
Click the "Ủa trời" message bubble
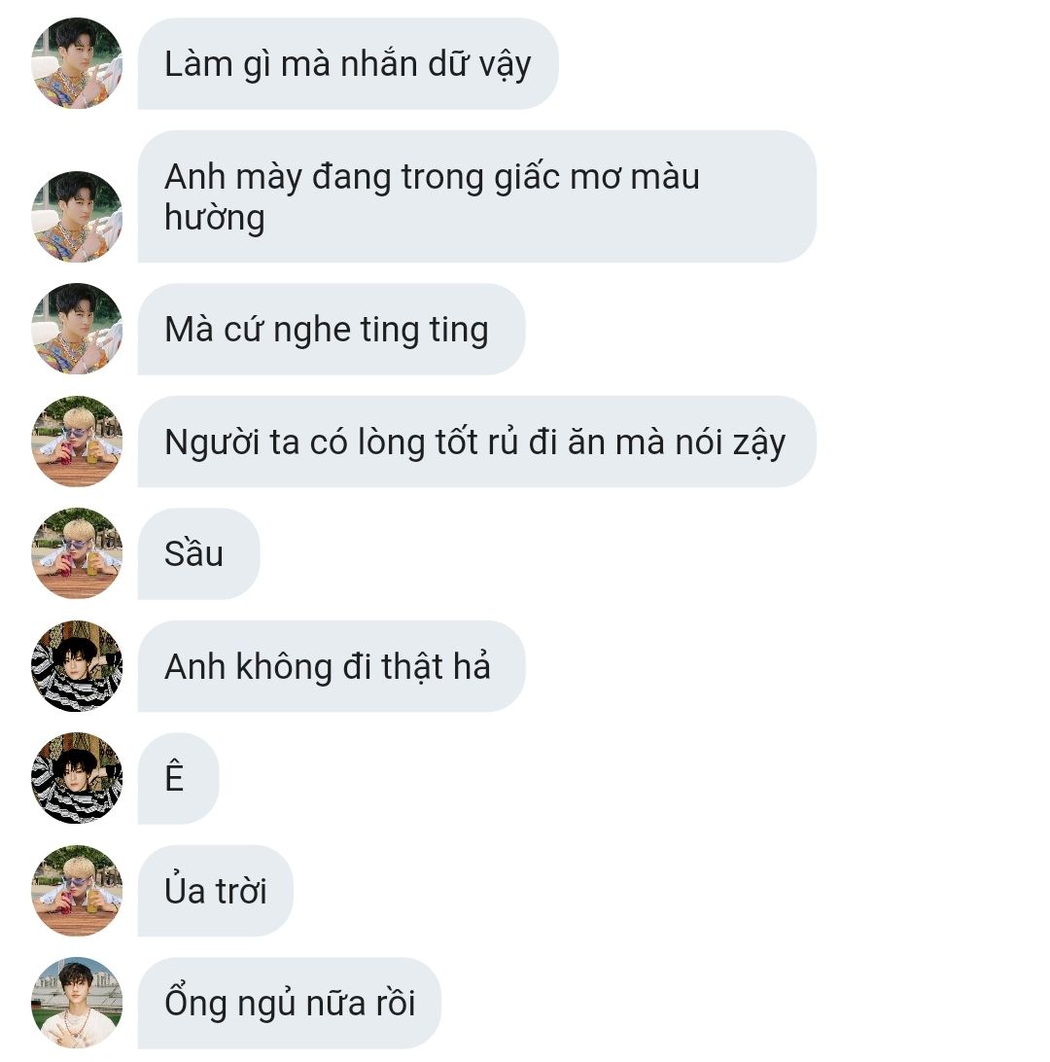[x=215, y=891]
